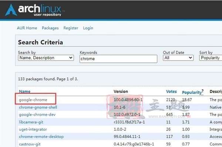Click version 1.0.0-2 cell
Screen dimensions: 222x147
pos(120,129)
